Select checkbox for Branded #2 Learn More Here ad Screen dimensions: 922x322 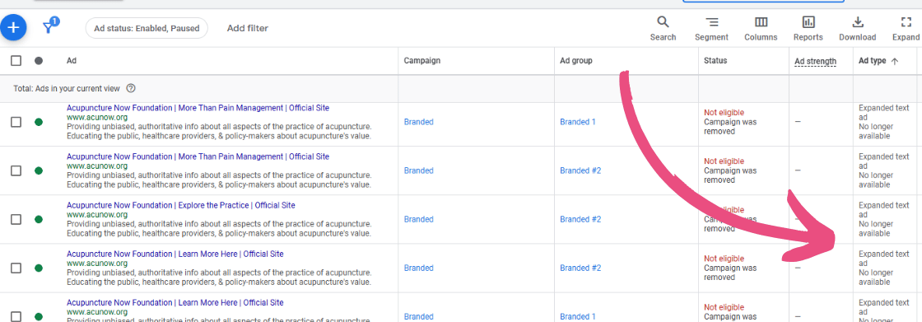click(16, 268)
